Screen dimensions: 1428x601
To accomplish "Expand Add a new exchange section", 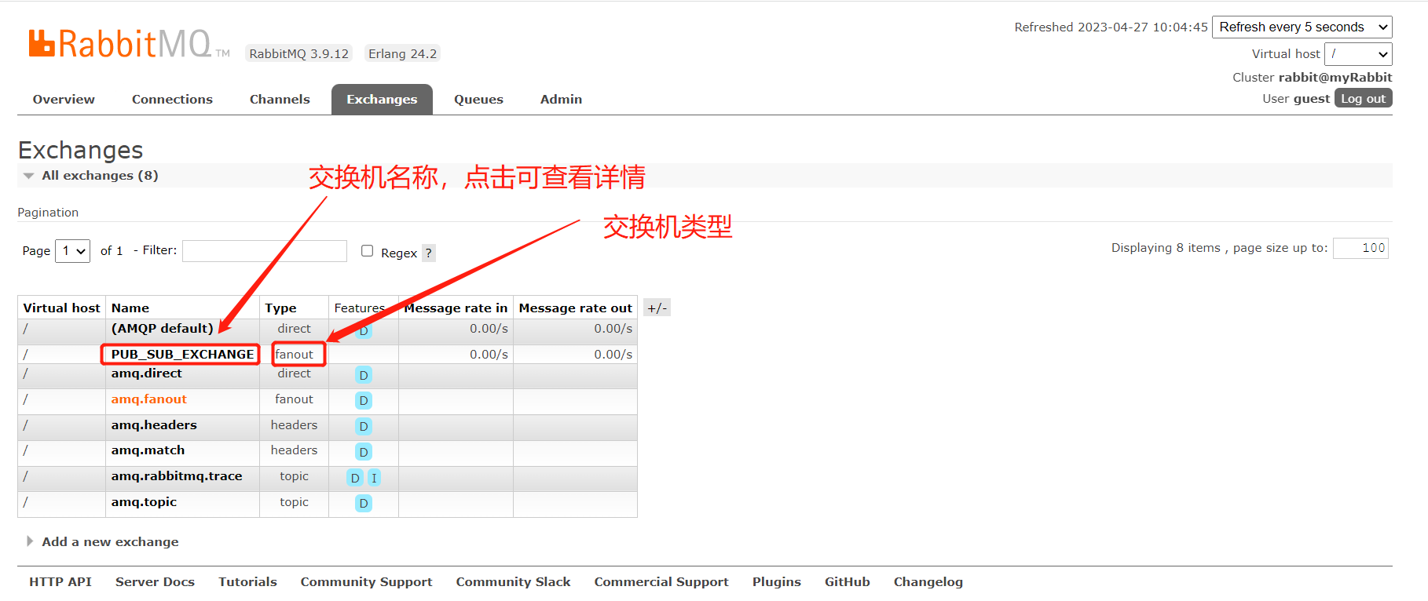I will [x=110, y=542].
